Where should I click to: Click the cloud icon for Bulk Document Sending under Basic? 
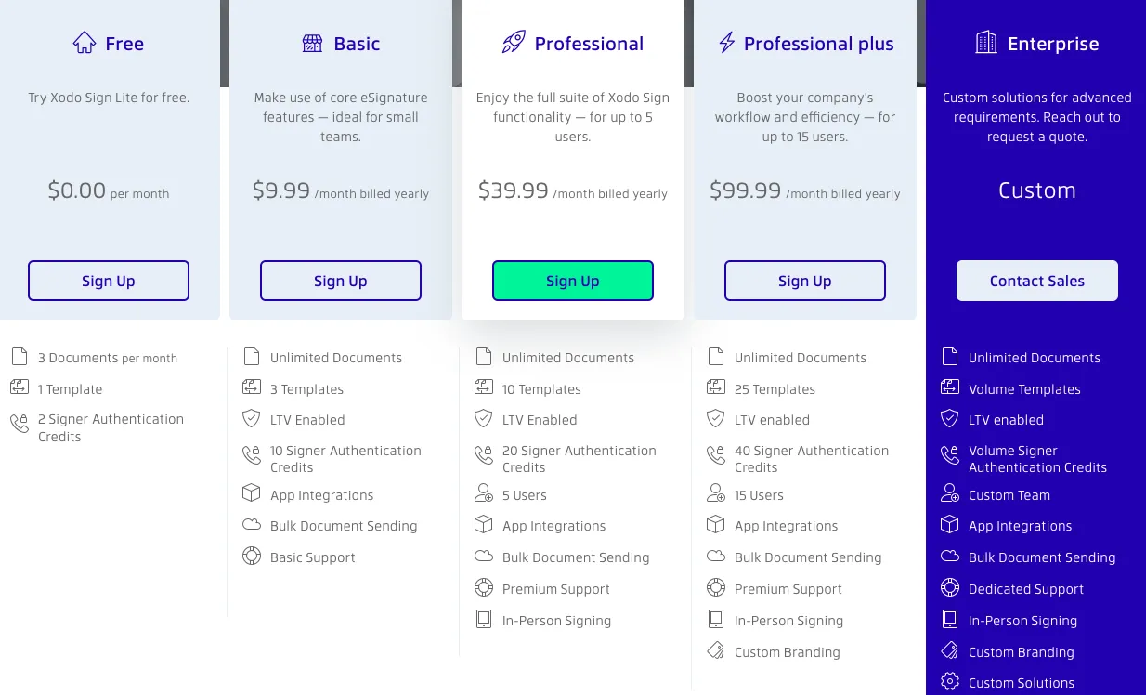click(x=251, y=525)
